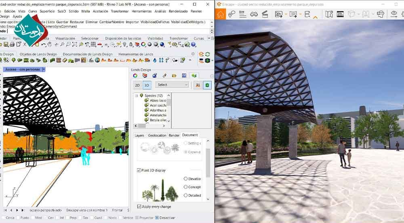Open Enscape BIM info panel
The width and height of the screenshot is (404, 223).
[x=242, y=14]
